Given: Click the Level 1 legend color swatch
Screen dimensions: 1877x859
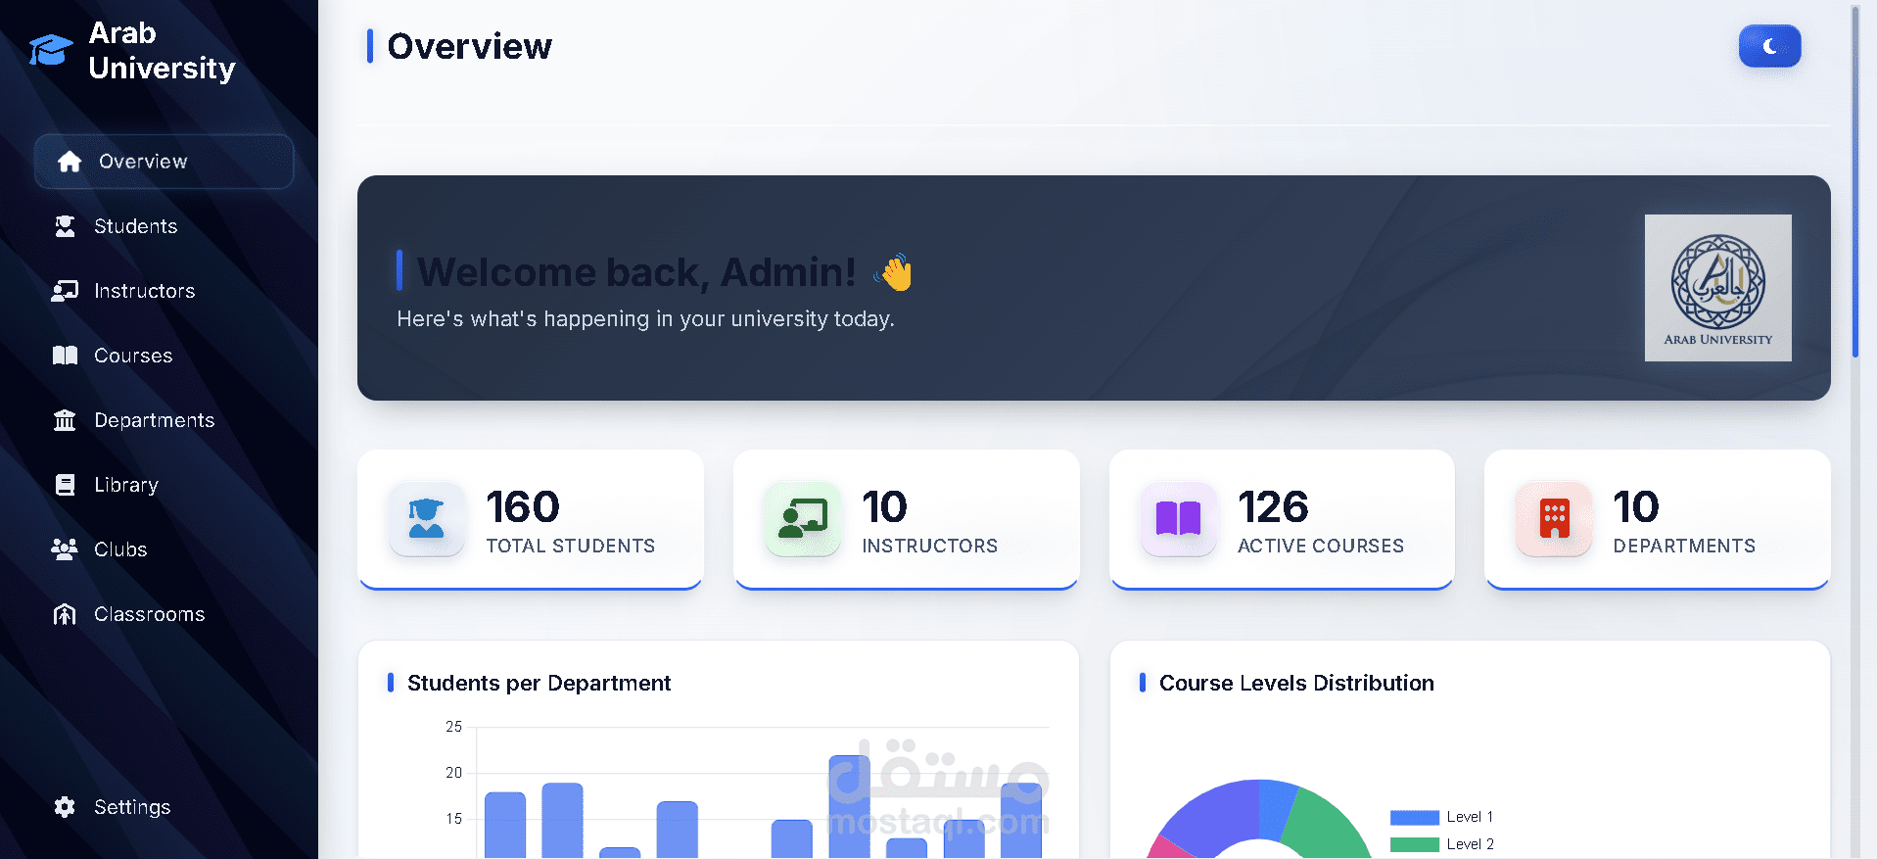Looking at the screenshot, I should click(x=1414, y=817).
